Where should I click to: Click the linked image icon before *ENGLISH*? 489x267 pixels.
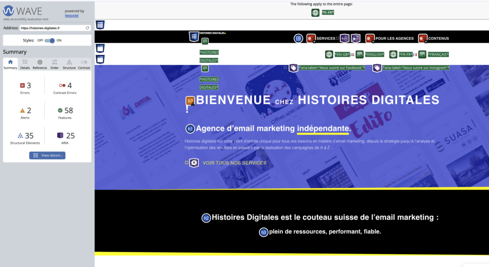(x=360, y=54)
